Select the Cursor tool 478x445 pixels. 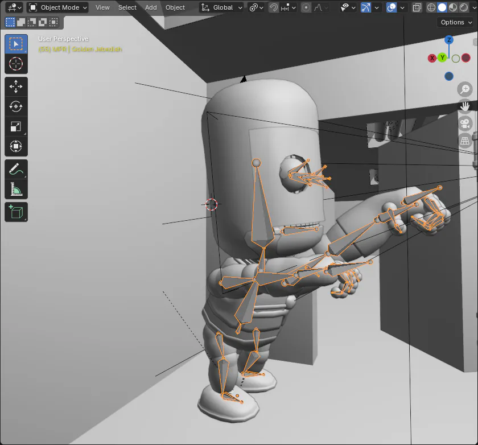point(16,64)
